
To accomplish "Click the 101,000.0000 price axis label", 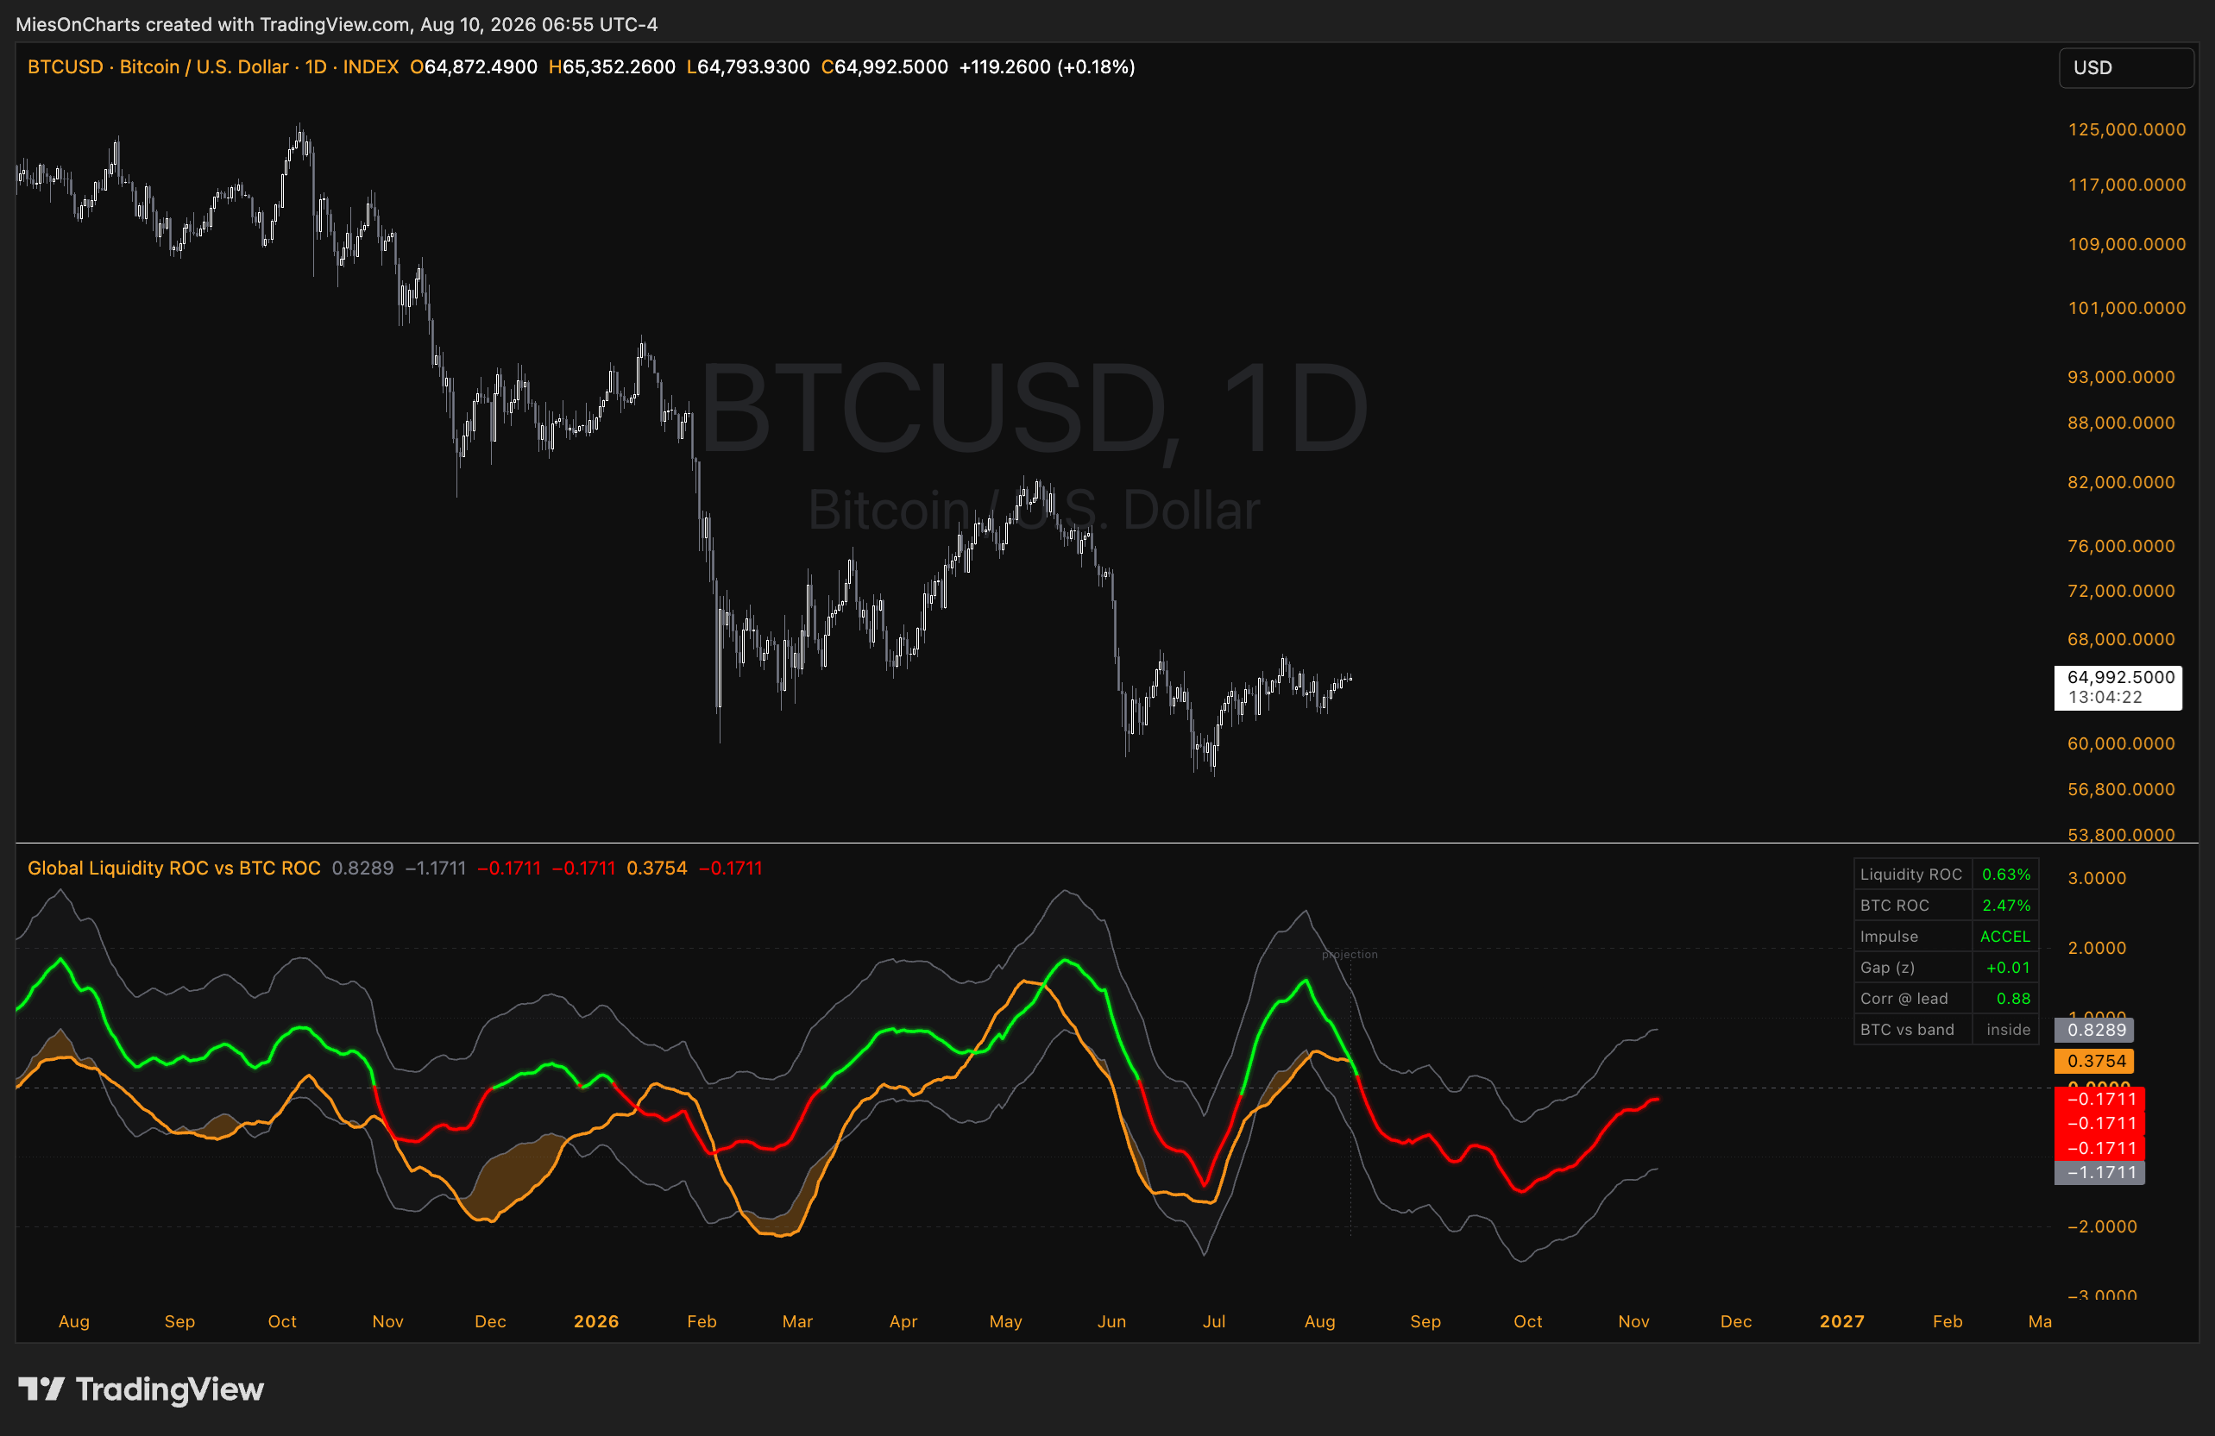I will click(2127, 308).
